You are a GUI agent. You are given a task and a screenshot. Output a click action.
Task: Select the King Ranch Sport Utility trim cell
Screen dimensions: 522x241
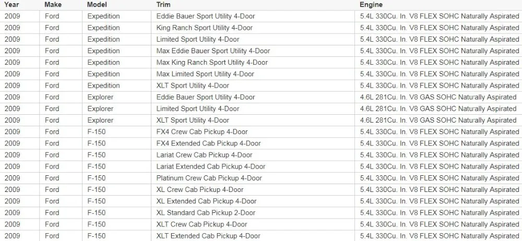(253, 28)
